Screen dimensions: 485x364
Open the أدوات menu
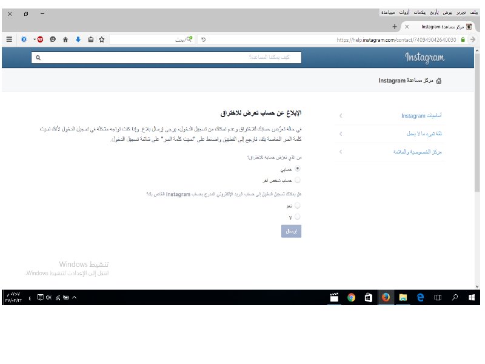tap(404, 12)
